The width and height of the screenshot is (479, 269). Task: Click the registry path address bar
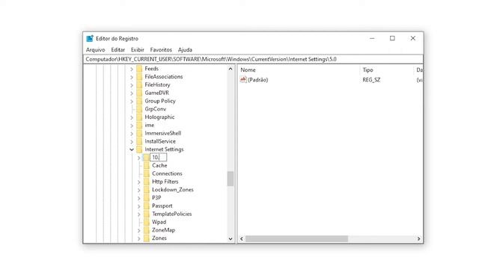(x=253, y=59)
